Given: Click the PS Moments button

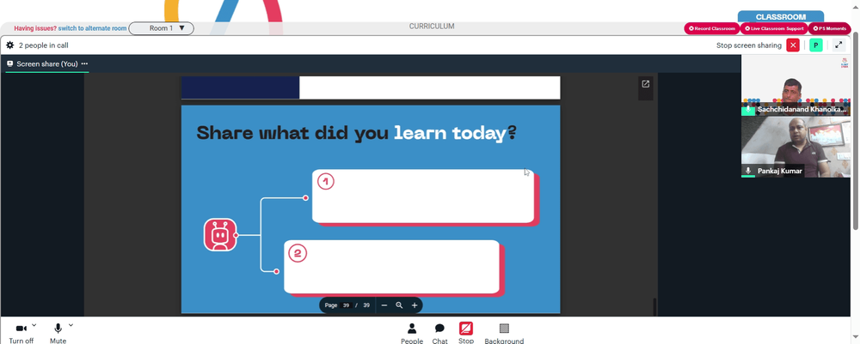Looking at the screenshot, I should pyautogui.click(x=829, y=28).
